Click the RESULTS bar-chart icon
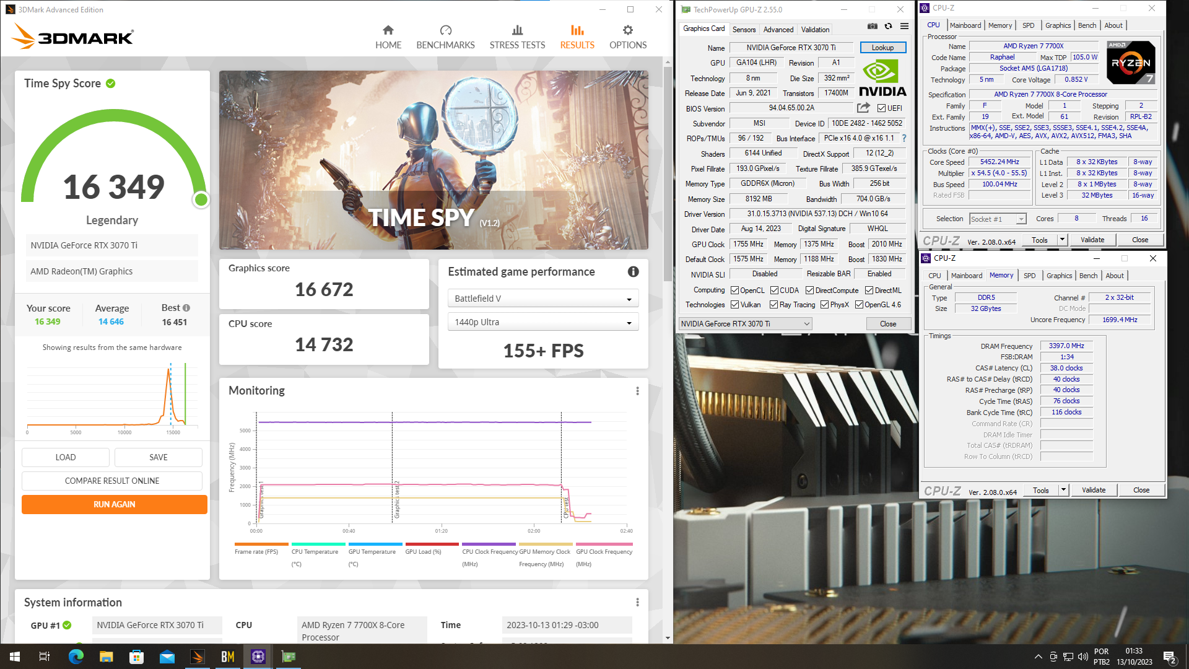The image size is (1189, 669). coord(577,30)
